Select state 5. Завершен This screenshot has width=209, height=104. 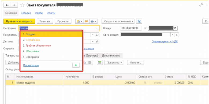pos(51,57)
